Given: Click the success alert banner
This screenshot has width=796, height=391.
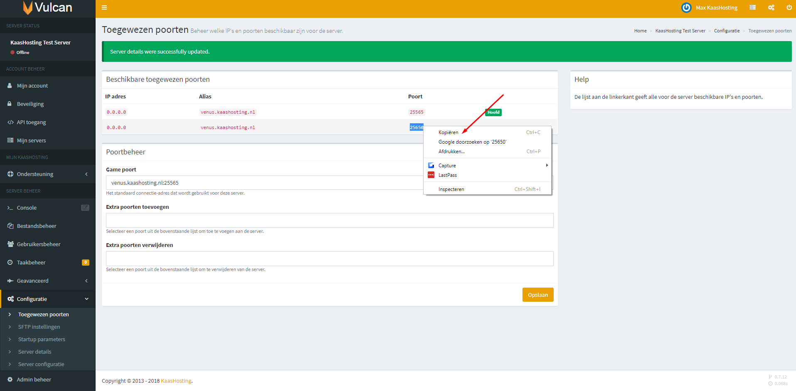Looking at the screenshot, I should 446,51.
